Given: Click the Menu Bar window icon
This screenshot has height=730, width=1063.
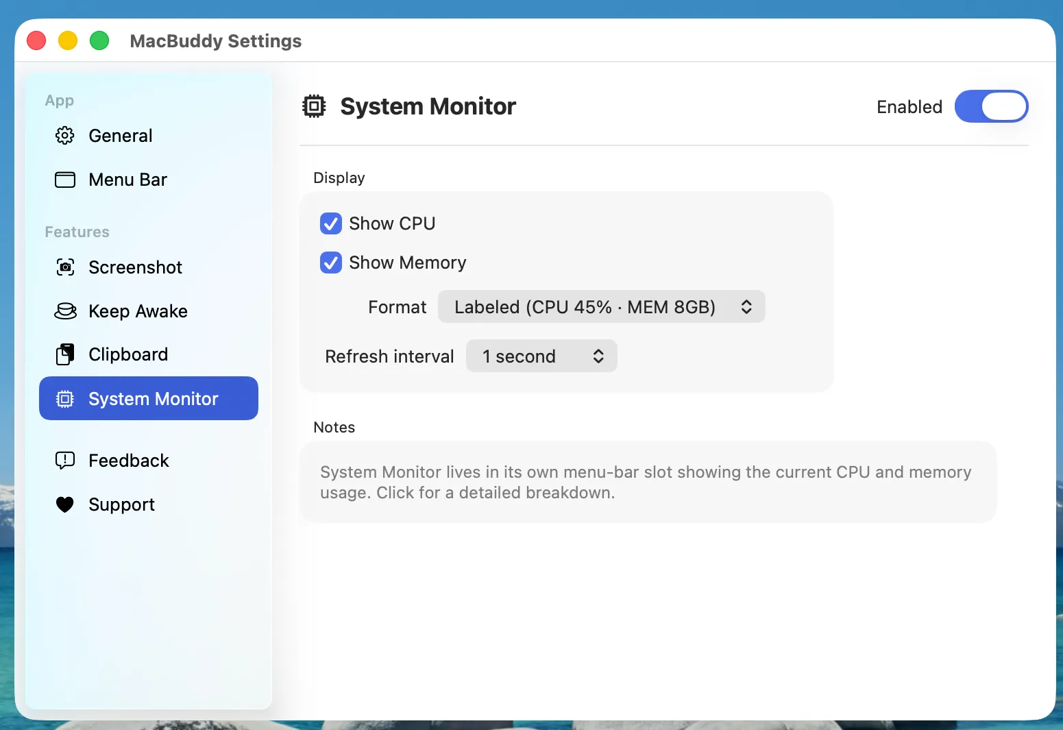Looking at the screenshot, I should [65, 180].
